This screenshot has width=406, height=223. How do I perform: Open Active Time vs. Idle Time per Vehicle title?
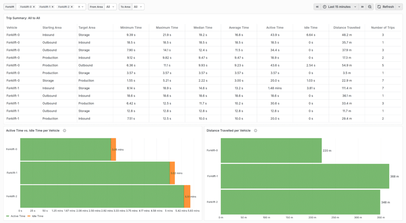tap(33, 131)
